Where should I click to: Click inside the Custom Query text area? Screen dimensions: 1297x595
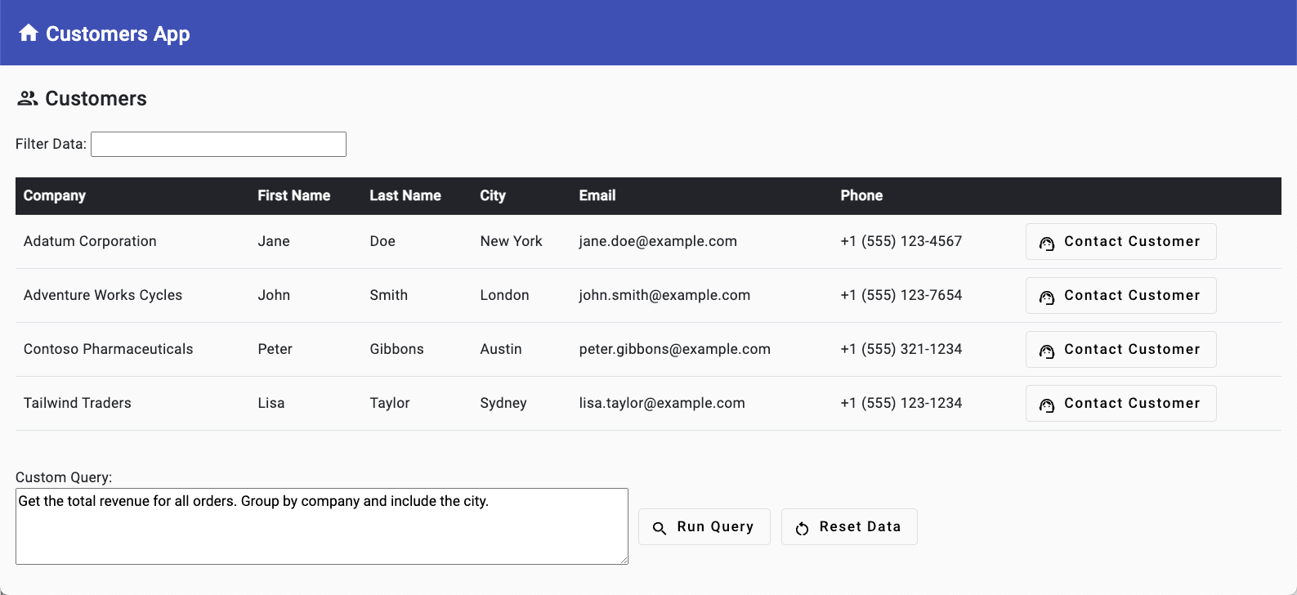click(x=322, y=526)
